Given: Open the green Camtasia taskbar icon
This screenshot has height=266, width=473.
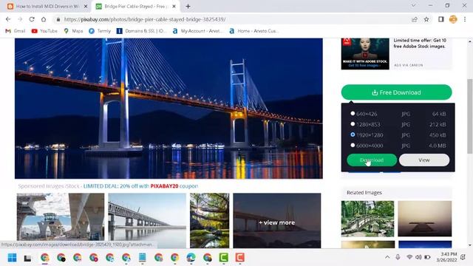Looking at the screenshot, I should tap(223, 258).
